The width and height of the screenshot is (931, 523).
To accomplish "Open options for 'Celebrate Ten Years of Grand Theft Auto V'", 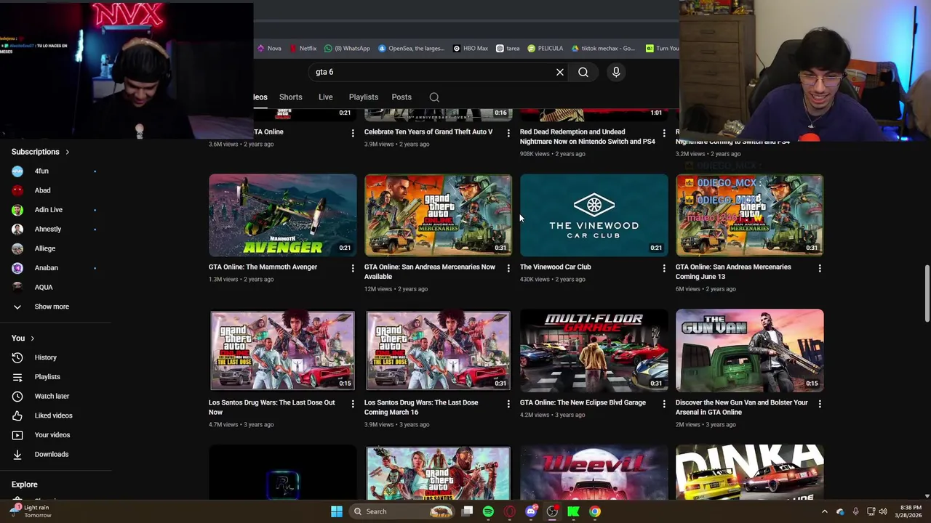I will pos(508,133).
